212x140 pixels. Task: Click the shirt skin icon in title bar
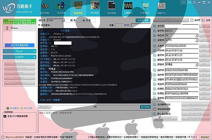[x=190, y=2]
